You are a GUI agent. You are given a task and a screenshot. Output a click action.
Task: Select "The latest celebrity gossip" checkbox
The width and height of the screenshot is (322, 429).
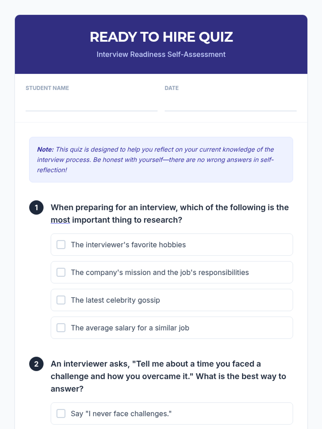point(61,300)
